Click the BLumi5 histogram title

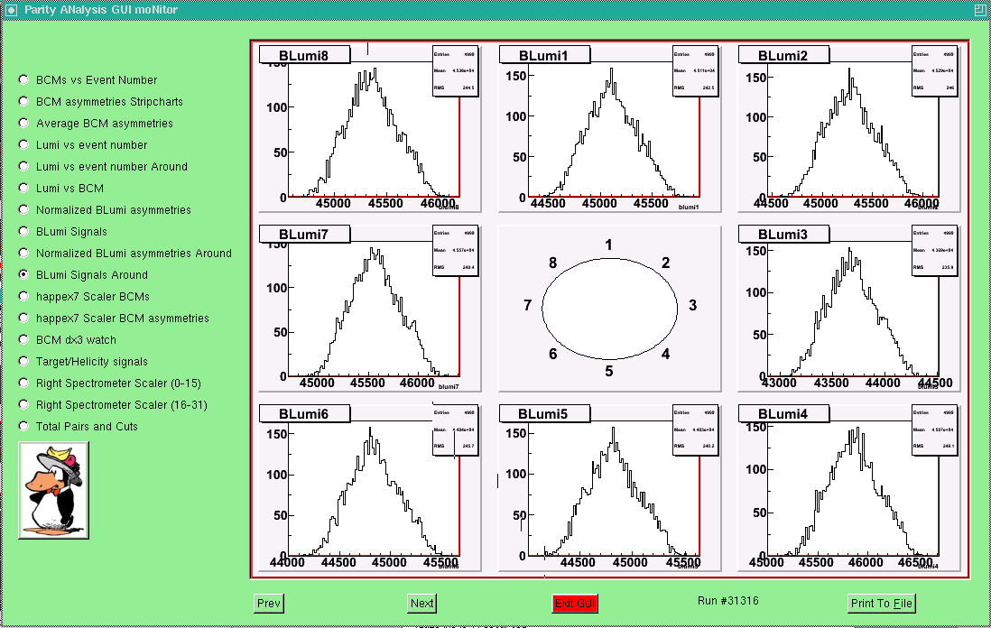[544, 413]
